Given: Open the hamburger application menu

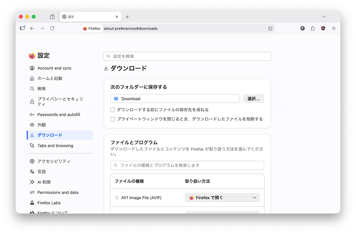Looking at the screenshot, I should [x=334, y=28].
